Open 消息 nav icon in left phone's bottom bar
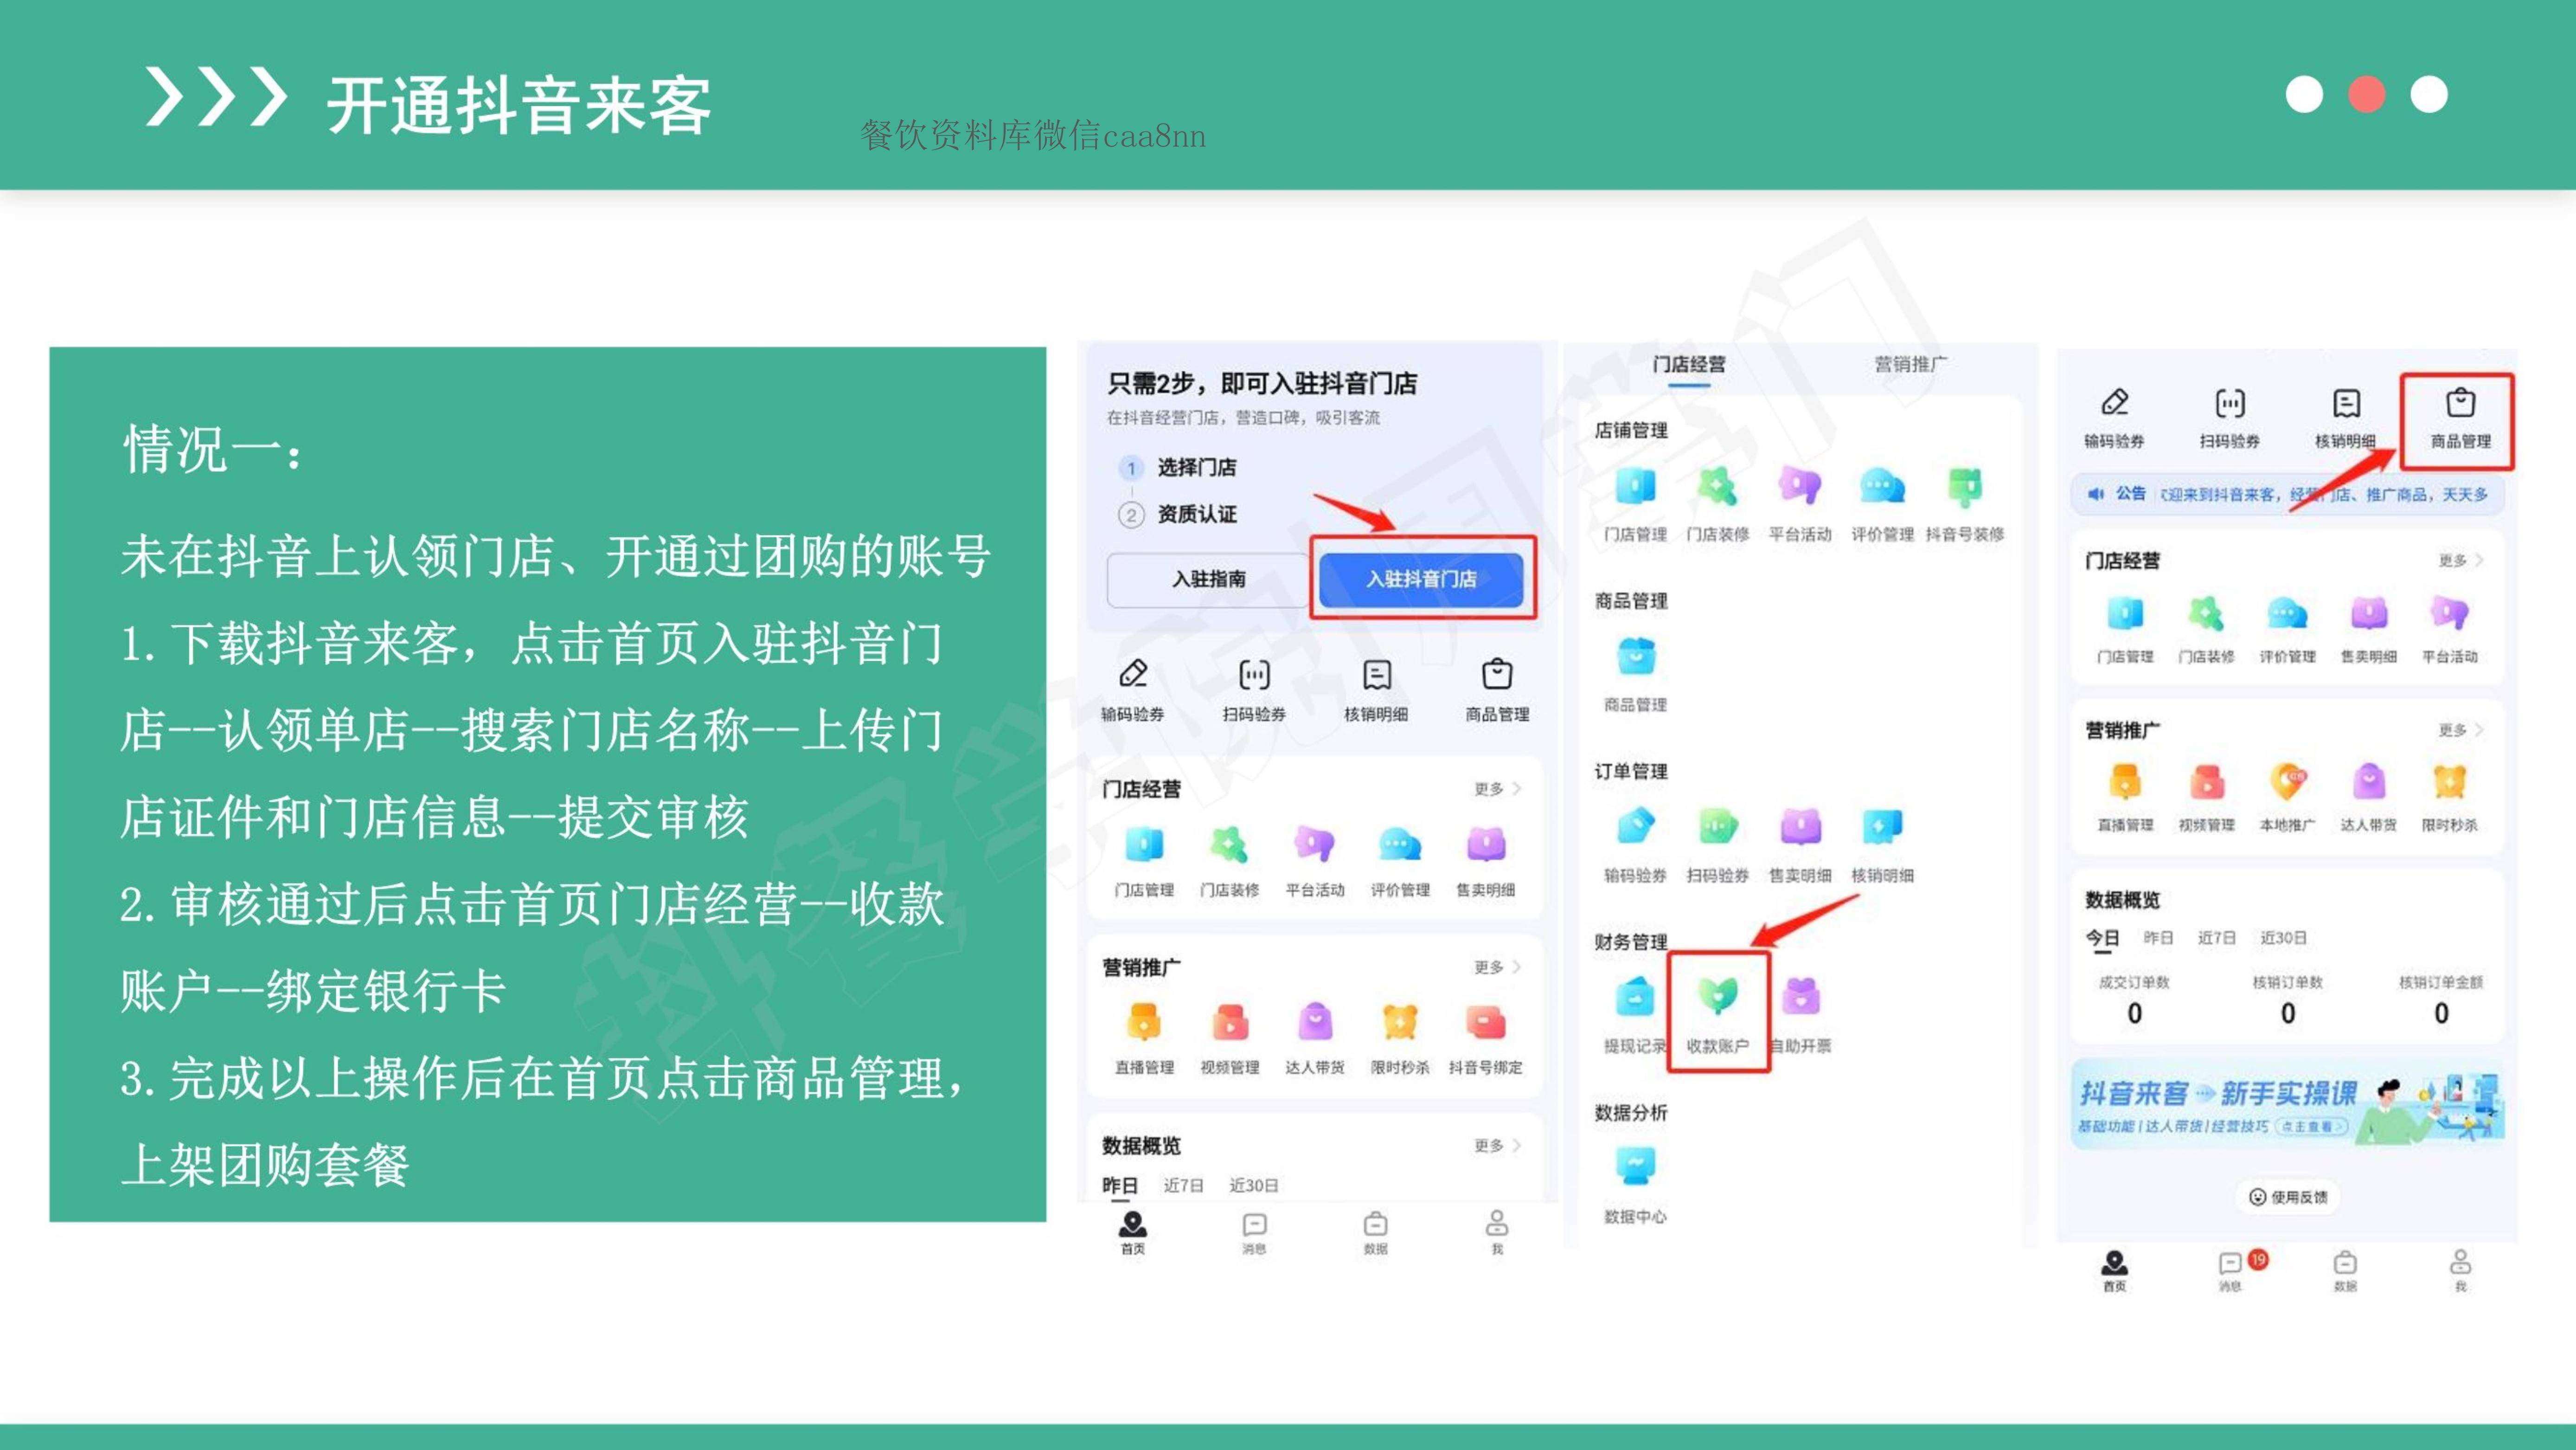The height and width of the screenshot is (1450, 2576). pos(1254,1232)
